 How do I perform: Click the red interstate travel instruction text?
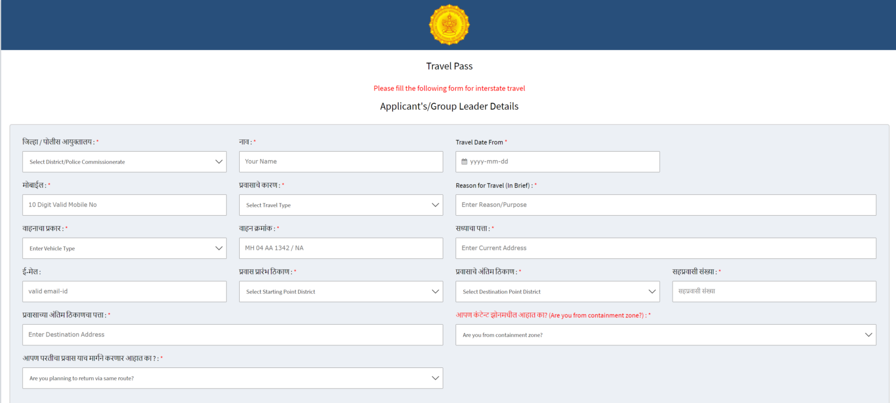tap(449, 89)
